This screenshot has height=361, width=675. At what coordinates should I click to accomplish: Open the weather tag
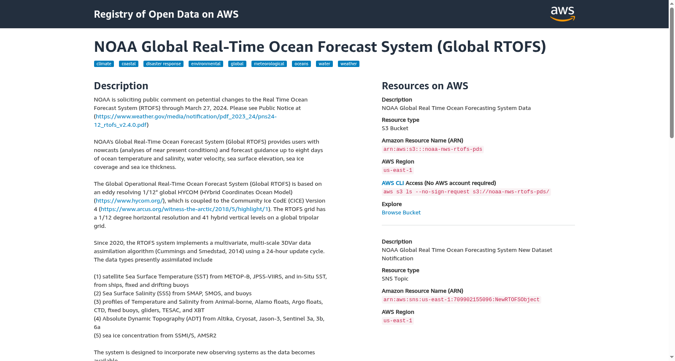tap(348, 64)
